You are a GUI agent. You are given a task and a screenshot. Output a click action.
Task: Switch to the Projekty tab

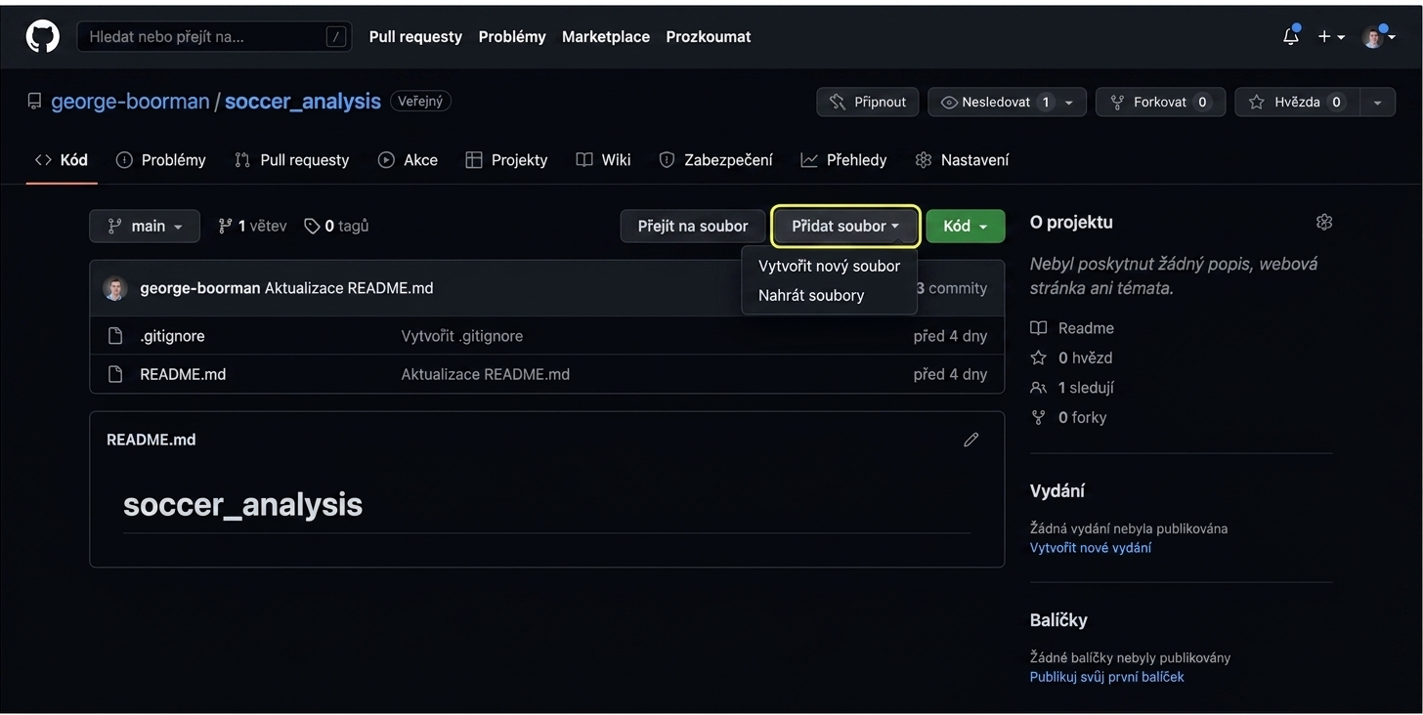(506, 160)
